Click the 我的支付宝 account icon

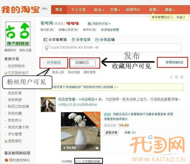[90, 24]
